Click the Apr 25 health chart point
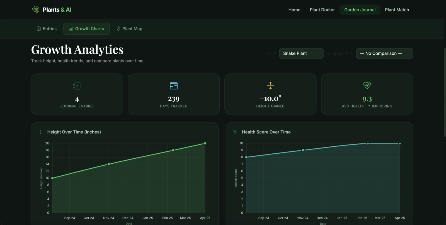 pos(400,144)
